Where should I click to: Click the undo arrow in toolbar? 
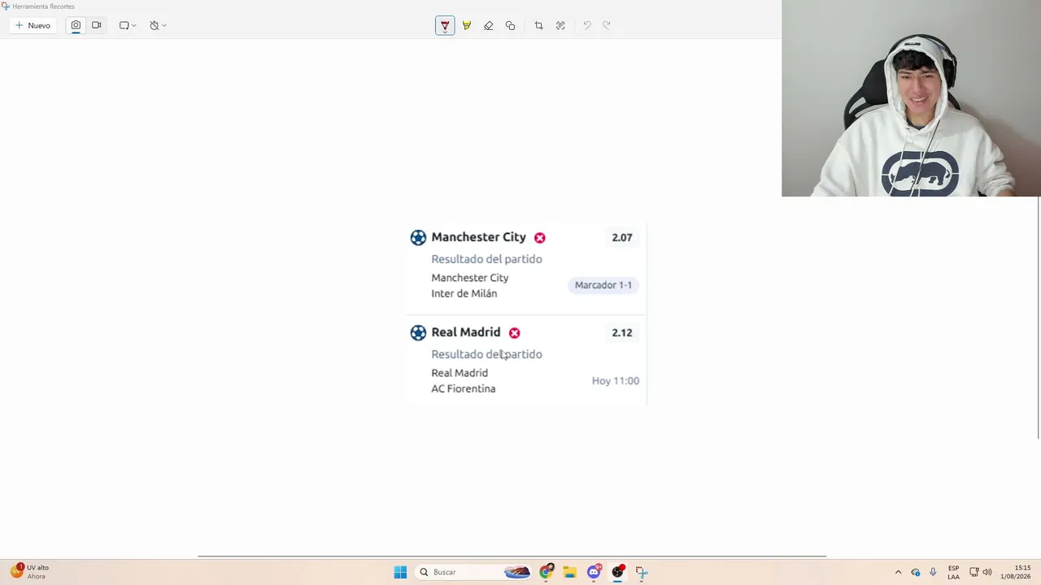coord(586,25)
